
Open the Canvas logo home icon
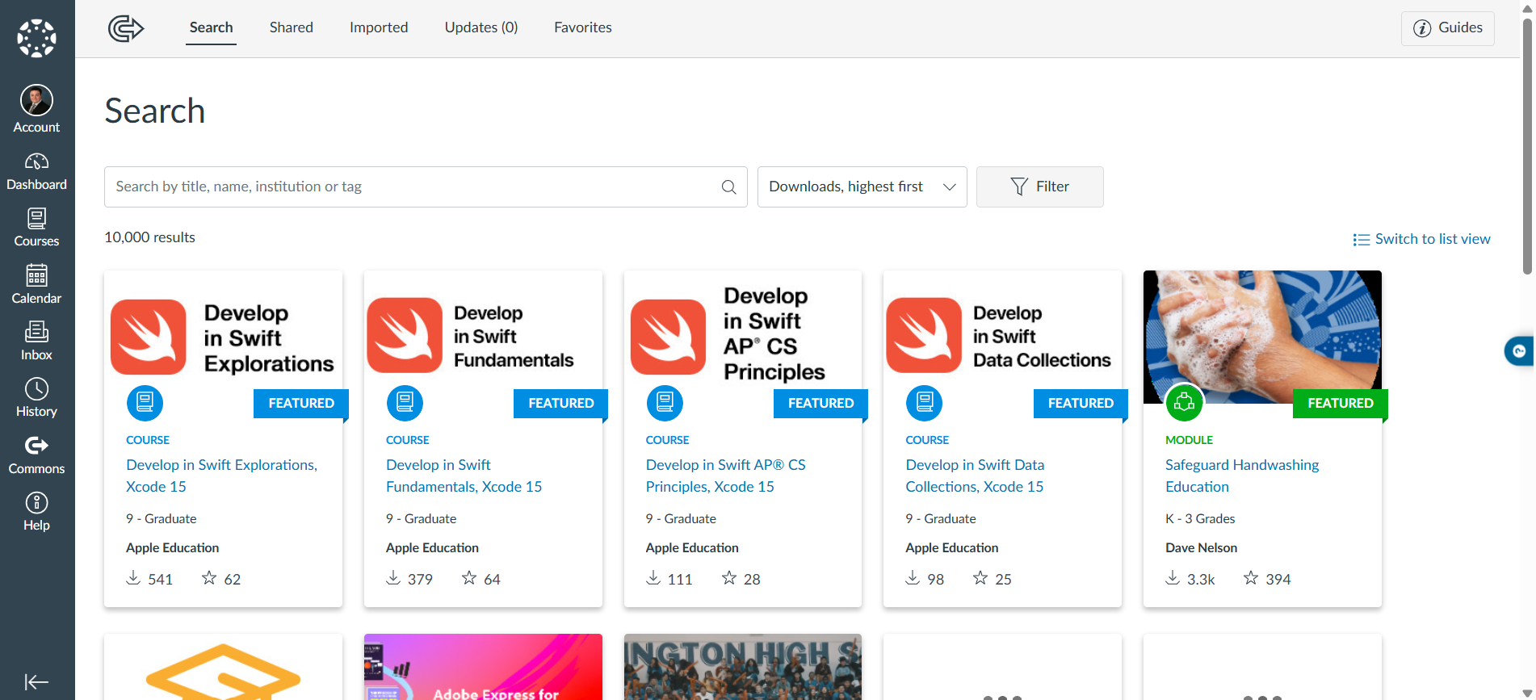37,38
